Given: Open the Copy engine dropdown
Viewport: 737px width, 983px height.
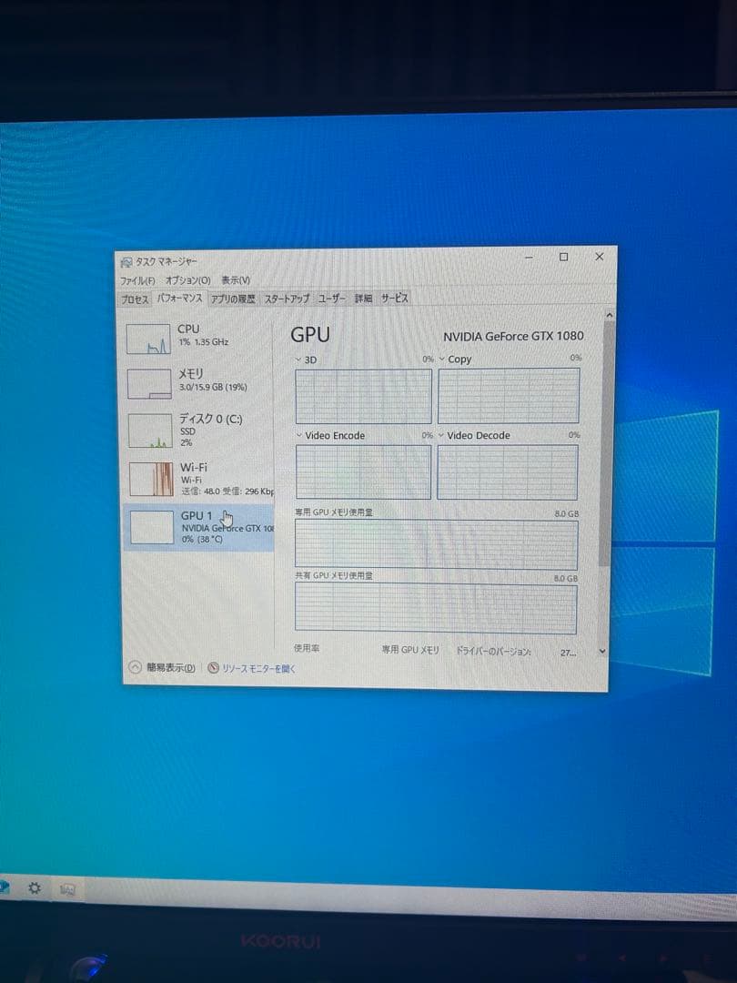Looking at the screenshot, I should pyautogui.click(x=445, y=360).
